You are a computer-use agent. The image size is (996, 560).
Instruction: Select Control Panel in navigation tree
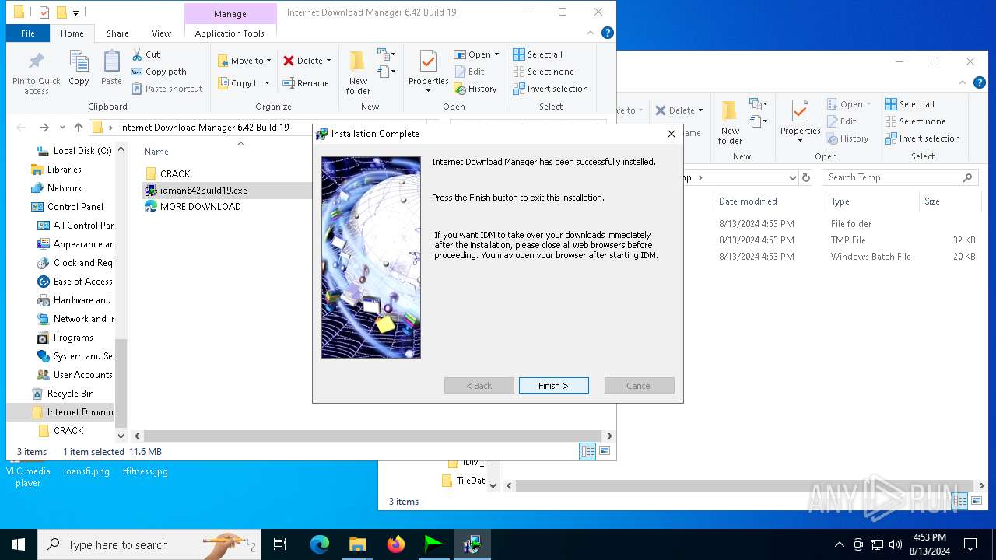coord(75,207)
